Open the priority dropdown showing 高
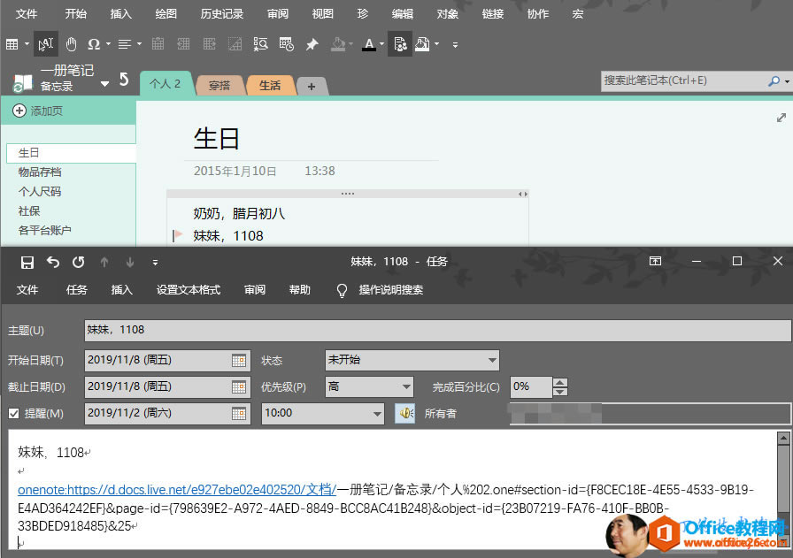The width and height of the screenshot is (793, 558). [406, 386]
